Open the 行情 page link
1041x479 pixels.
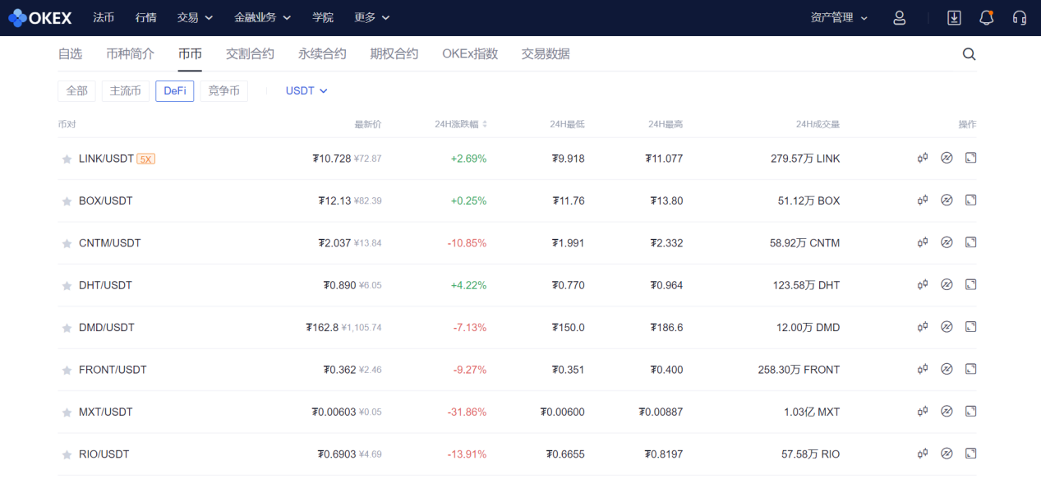point(145,17)
